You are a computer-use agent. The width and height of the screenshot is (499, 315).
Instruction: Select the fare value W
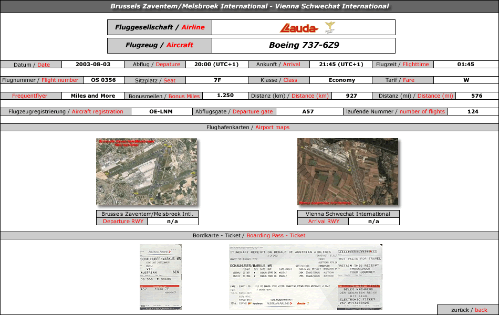466,80
